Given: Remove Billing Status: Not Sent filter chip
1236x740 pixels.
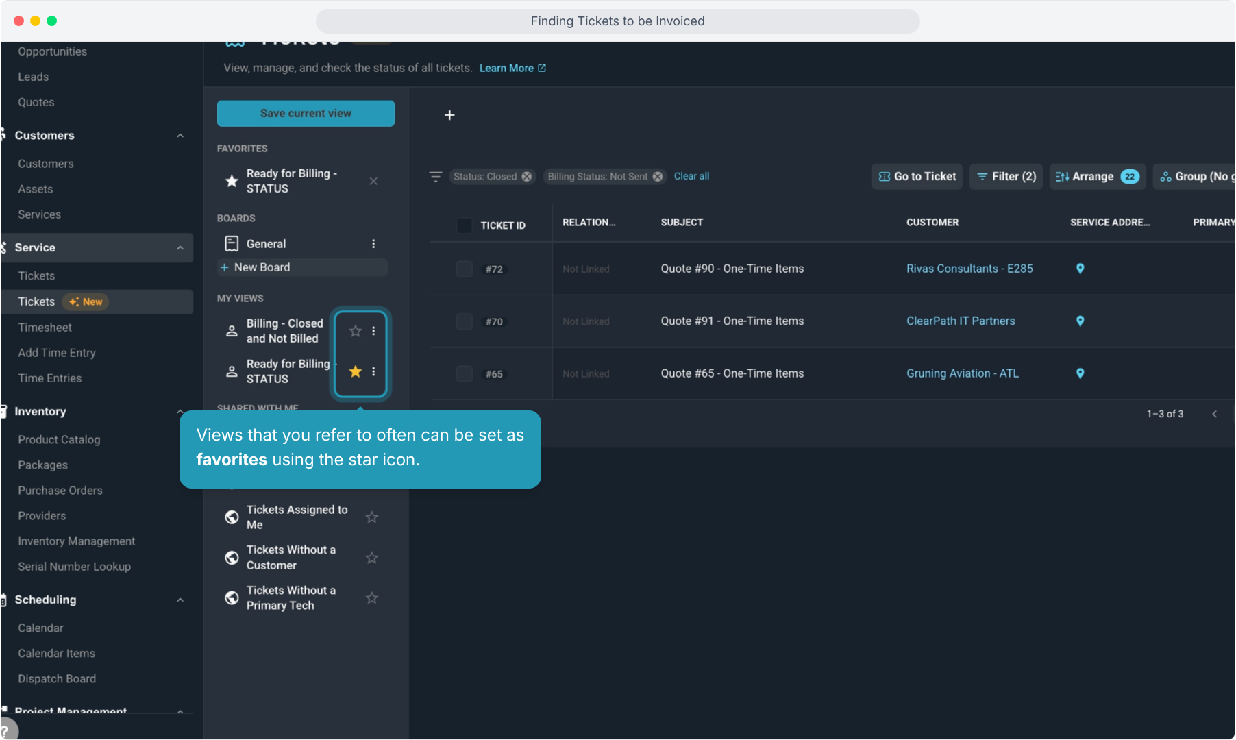Looking at the screenshot, I should [658, 177].
